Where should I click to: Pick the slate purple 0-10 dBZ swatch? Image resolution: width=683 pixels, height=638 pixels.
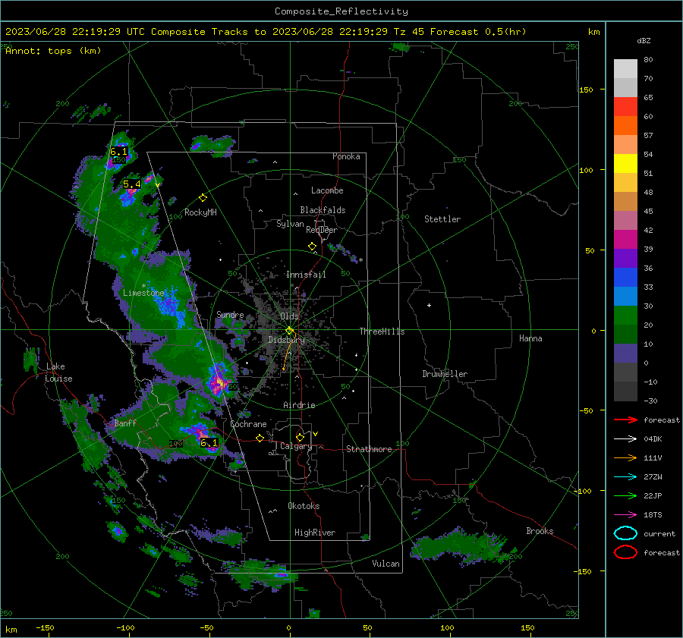(625, 354)
